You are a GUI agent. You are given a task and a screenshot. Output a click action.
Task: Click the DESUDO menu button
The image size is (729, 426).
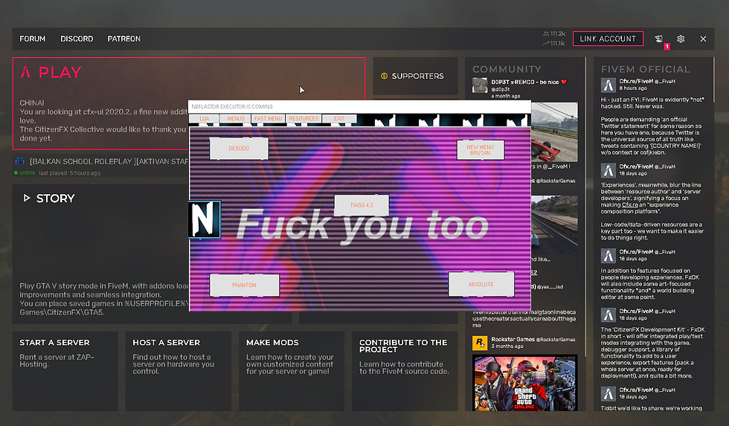pos(239,149)
